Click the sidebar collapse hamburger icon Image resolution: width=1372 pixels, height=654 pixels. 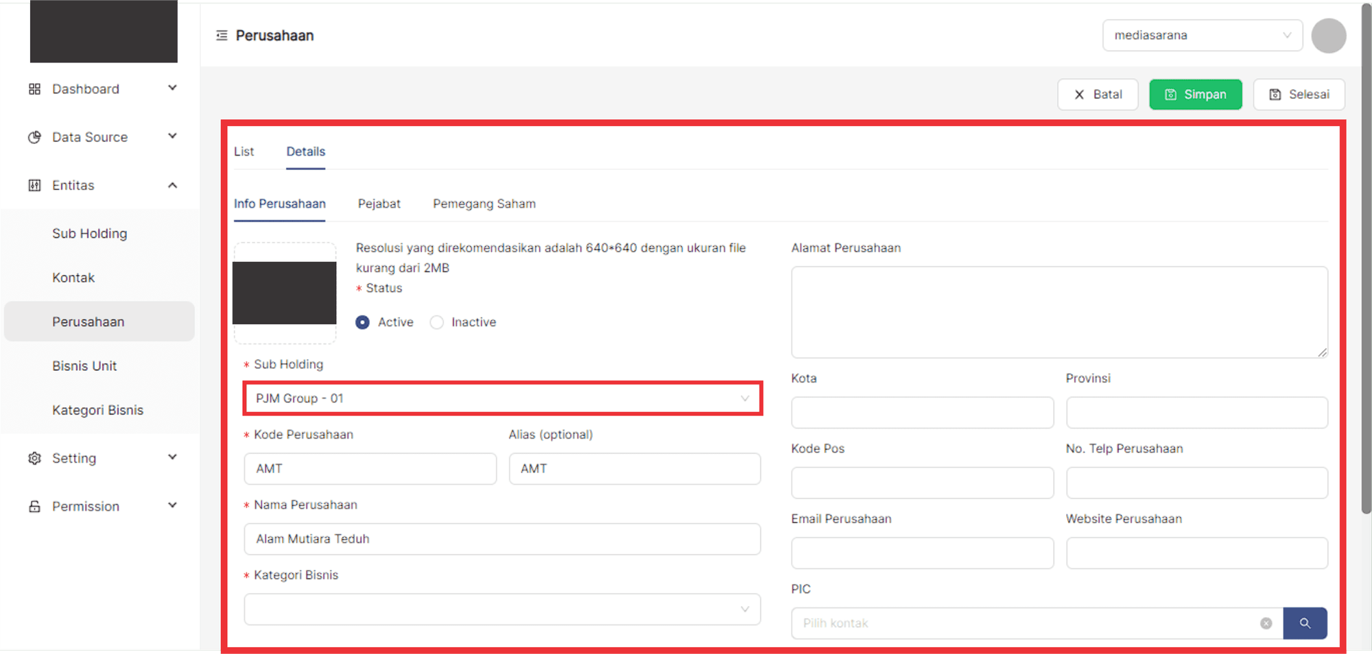click(222, 36)
